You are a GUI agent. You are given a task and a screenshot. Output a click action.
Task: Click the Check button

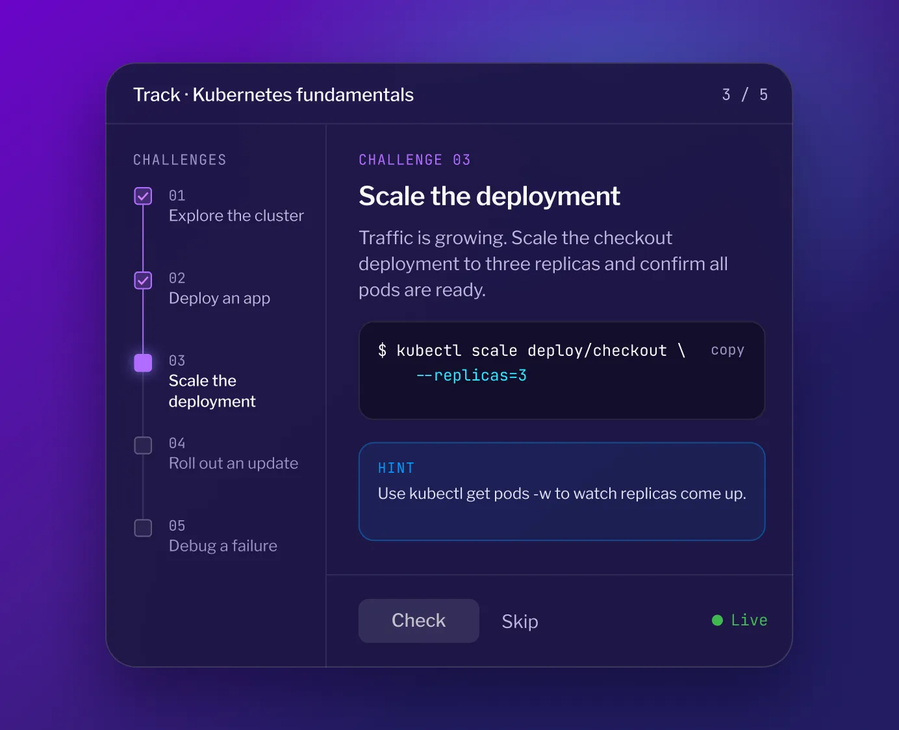pos(419,621)
